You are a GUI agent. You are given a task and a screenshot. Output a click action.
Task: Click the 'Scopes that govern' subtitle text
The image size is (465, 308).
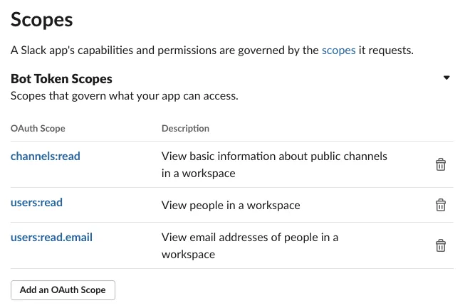point(124,95)
